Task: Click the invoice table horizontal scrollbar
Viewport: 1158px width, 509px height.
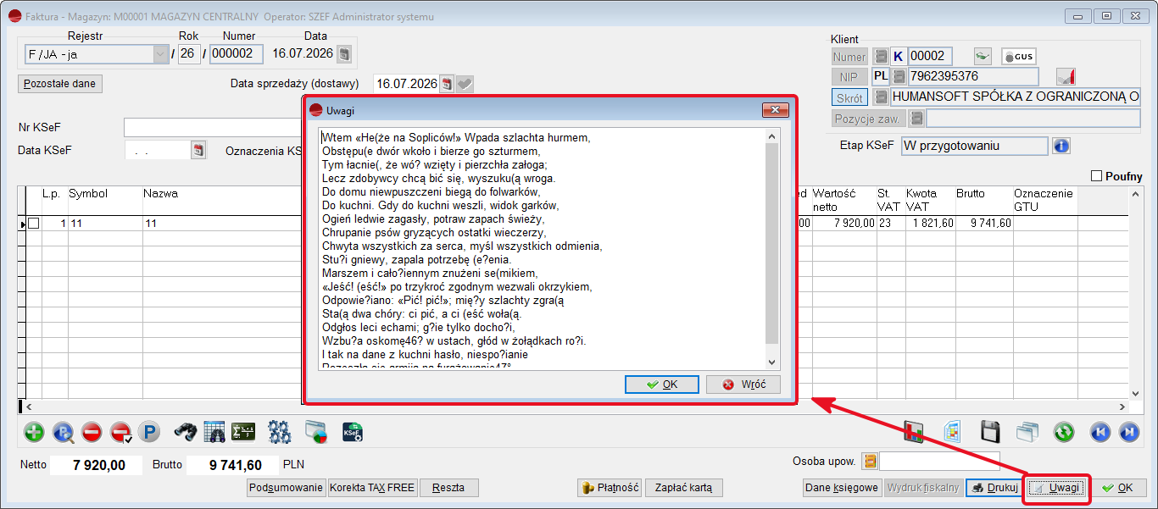Action: click(x=579, y=407)
